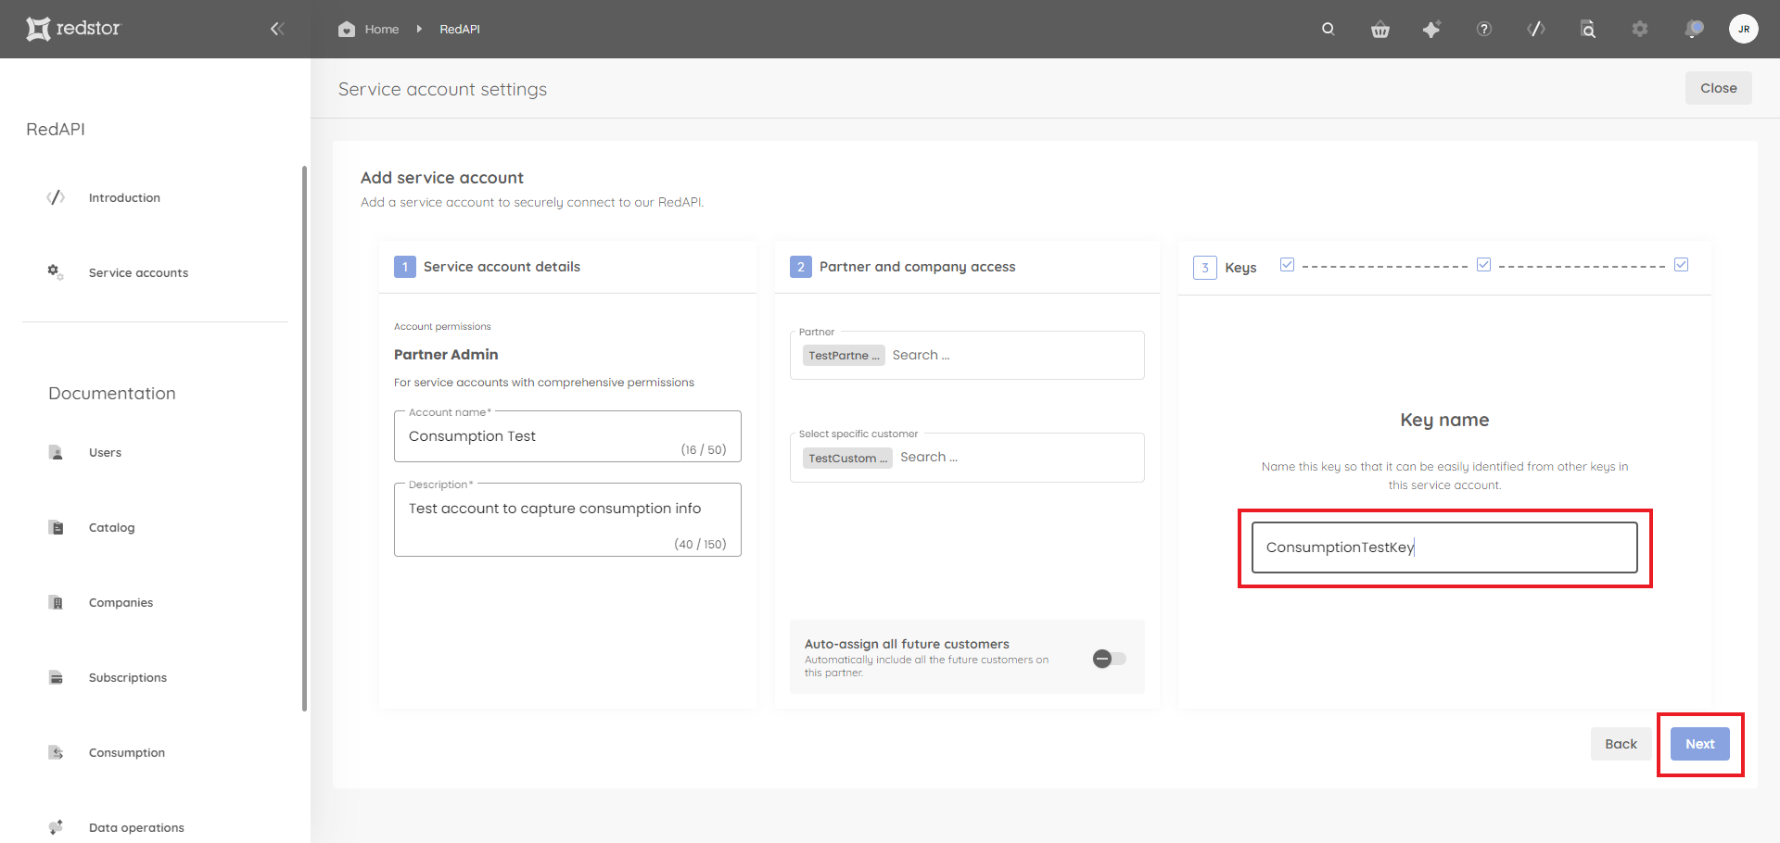
Task: Click the sidebar scrollbar
Action: pyautogui.click(x=304, y=439)
